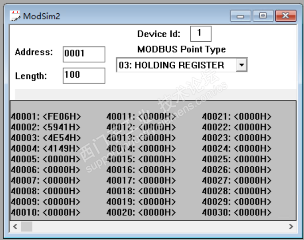Click the horizontal scrollbar thumb

[x=27, y=226]
